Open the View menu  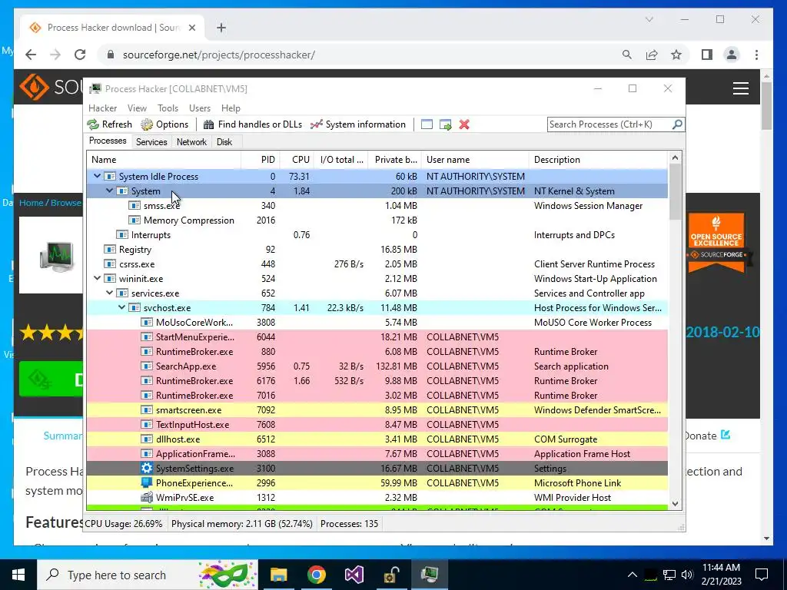pyautogui.click(x=137, y=108)
